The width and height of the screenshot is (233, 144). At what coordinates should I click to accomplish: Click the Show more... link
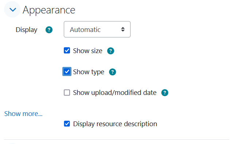[x=23, y=114]
